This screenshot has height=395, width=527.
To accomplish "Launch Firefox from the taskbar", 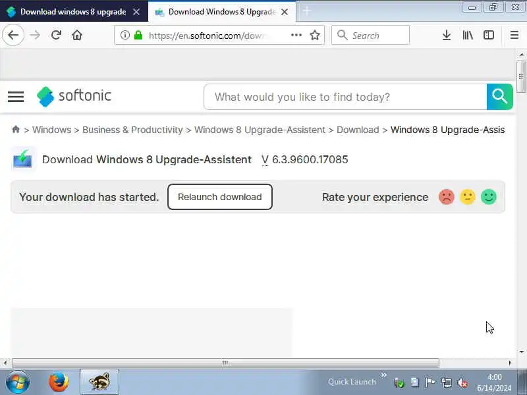I will click(59, 382).
